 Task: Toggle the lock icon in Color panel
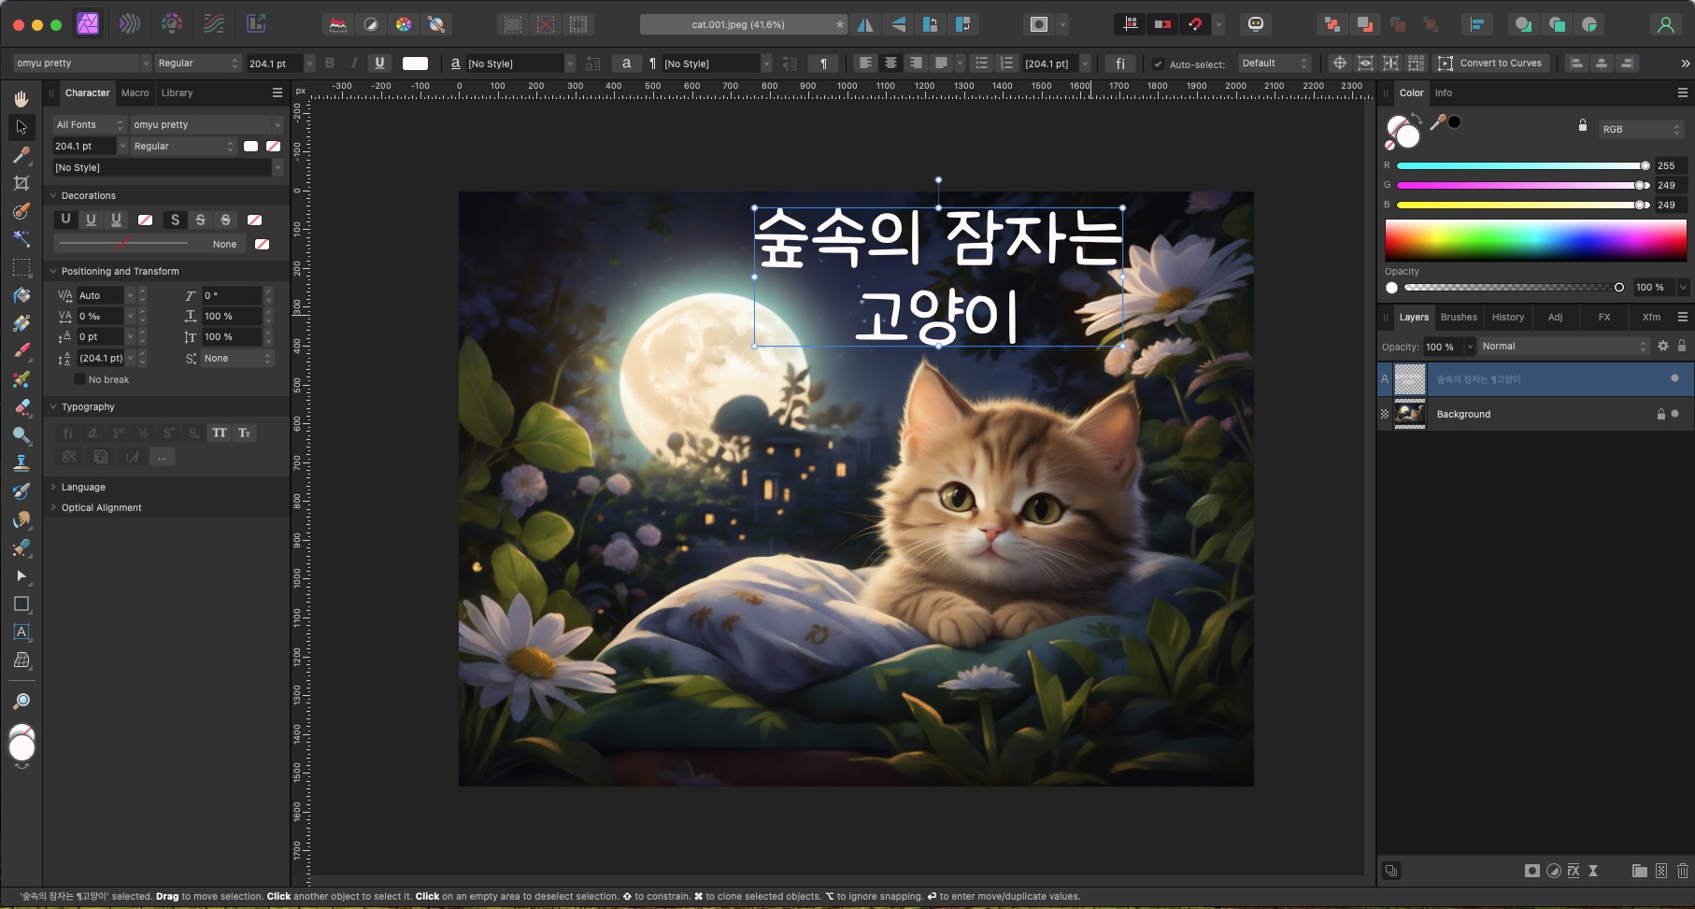1582,124
